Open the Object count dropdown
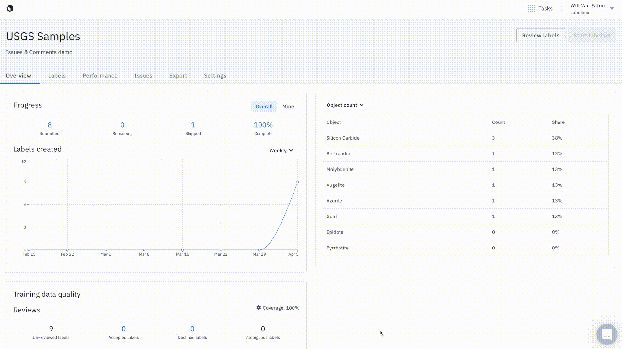The width and height of the screenshot is (622, 349). click(345, 105)
